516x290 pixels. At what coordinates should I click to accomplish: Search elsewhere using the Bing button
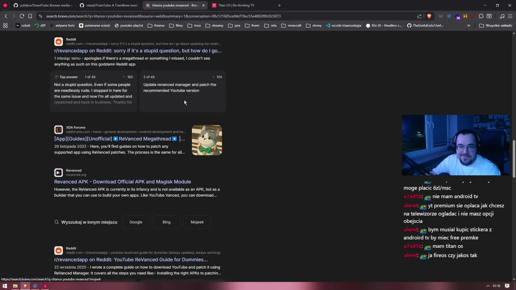(x=166, y=222)
